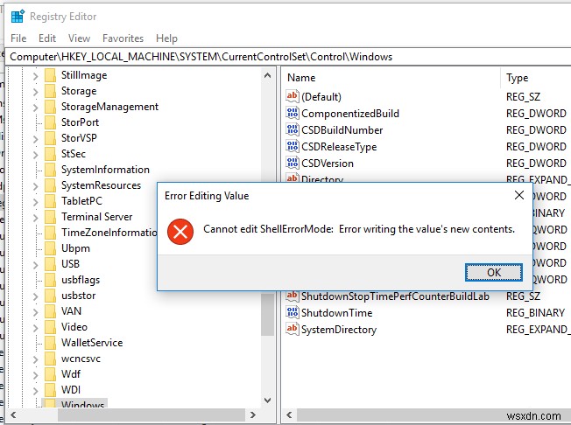Click the CSDReleaseType DWORD icon
The image size is (571, 425).
click(x=292, y=147)
